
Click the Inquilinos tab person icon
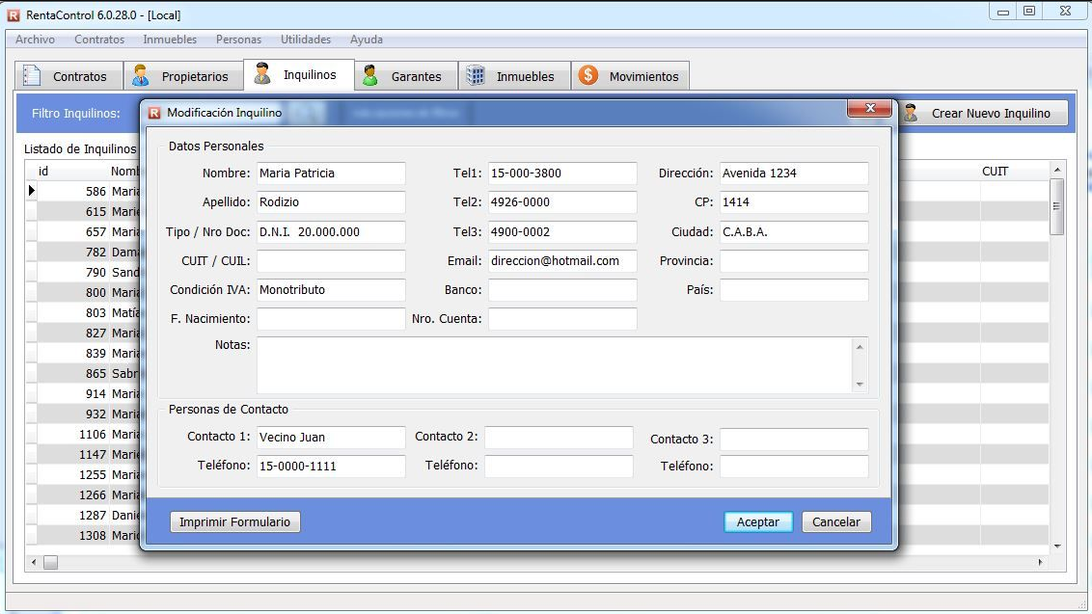pyautogui.click(x=262, y=74)
